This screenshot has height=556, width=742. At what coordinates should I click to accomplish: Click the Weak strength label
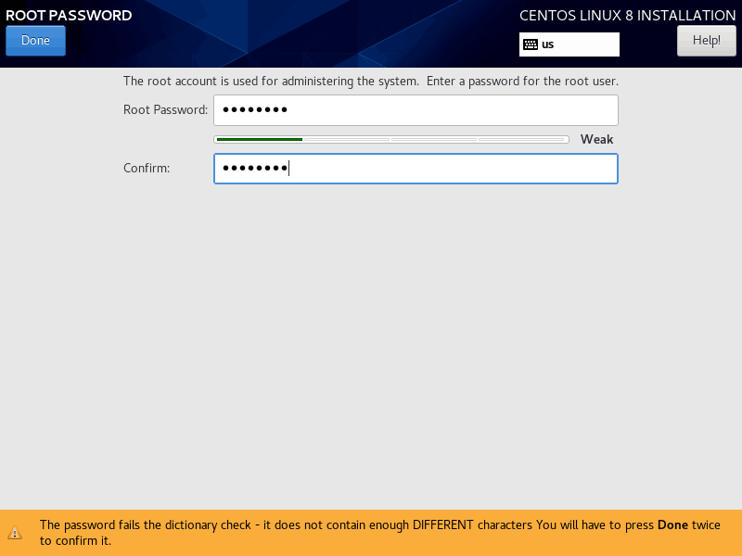tap(596, 140)
